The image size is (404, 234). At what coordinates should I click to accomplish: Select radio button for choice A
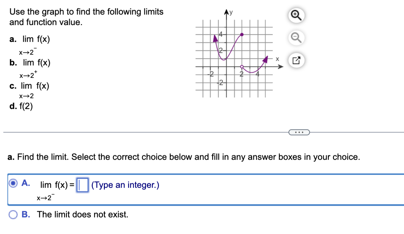click(14, 183)
